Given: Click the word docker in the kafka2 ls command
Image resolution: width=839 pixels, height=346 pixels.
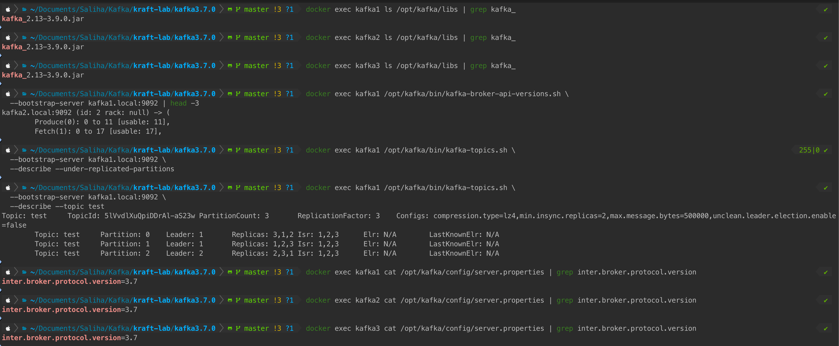Looking at the screenshot, I should coord(318,38).
